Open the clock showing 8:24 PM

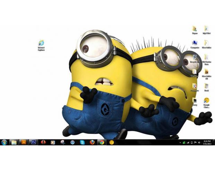(x=207, y=143)
